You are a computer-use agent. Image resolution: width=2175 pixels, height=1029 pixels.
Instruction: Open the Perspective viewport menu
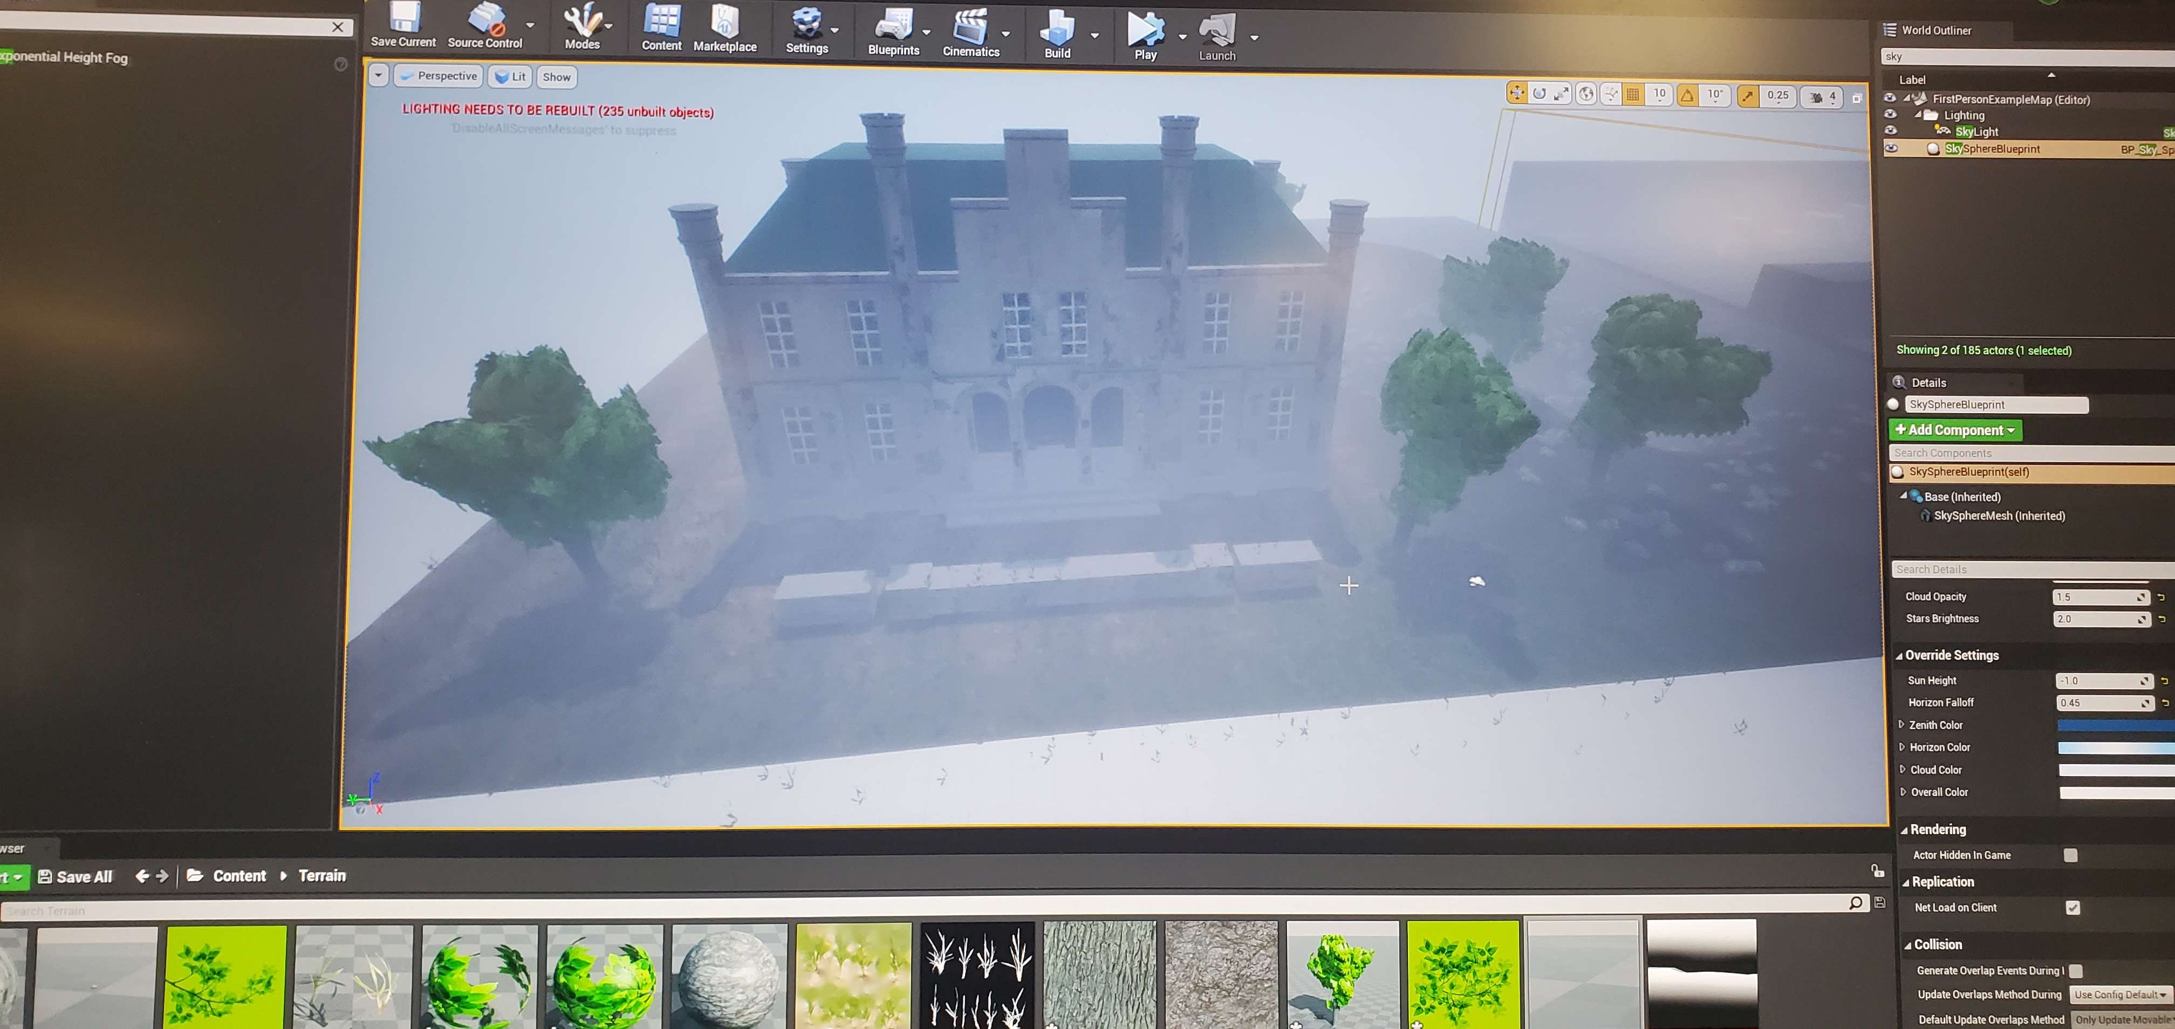tap(439, 76)
